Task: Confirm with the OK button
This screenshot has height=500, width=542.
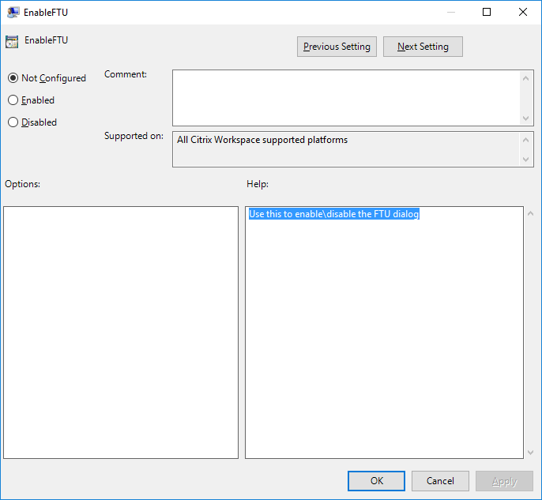Action: pos(376,481)
